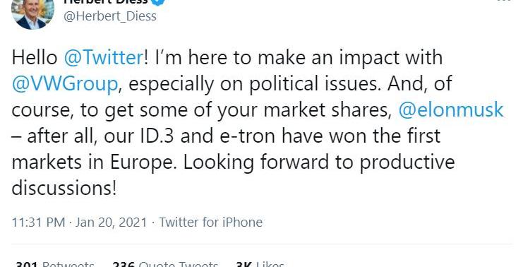
Task: Open the tweet's more options menu
Action: pos(504,1)
